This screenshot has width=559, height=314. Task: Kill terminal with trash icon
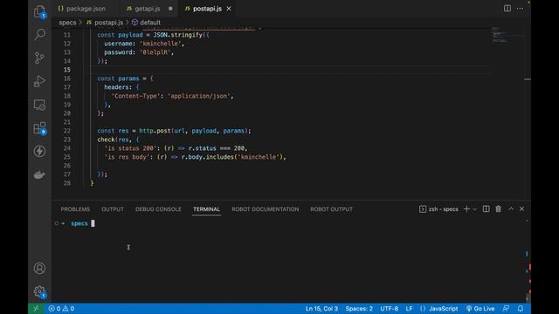click(499, 209)
